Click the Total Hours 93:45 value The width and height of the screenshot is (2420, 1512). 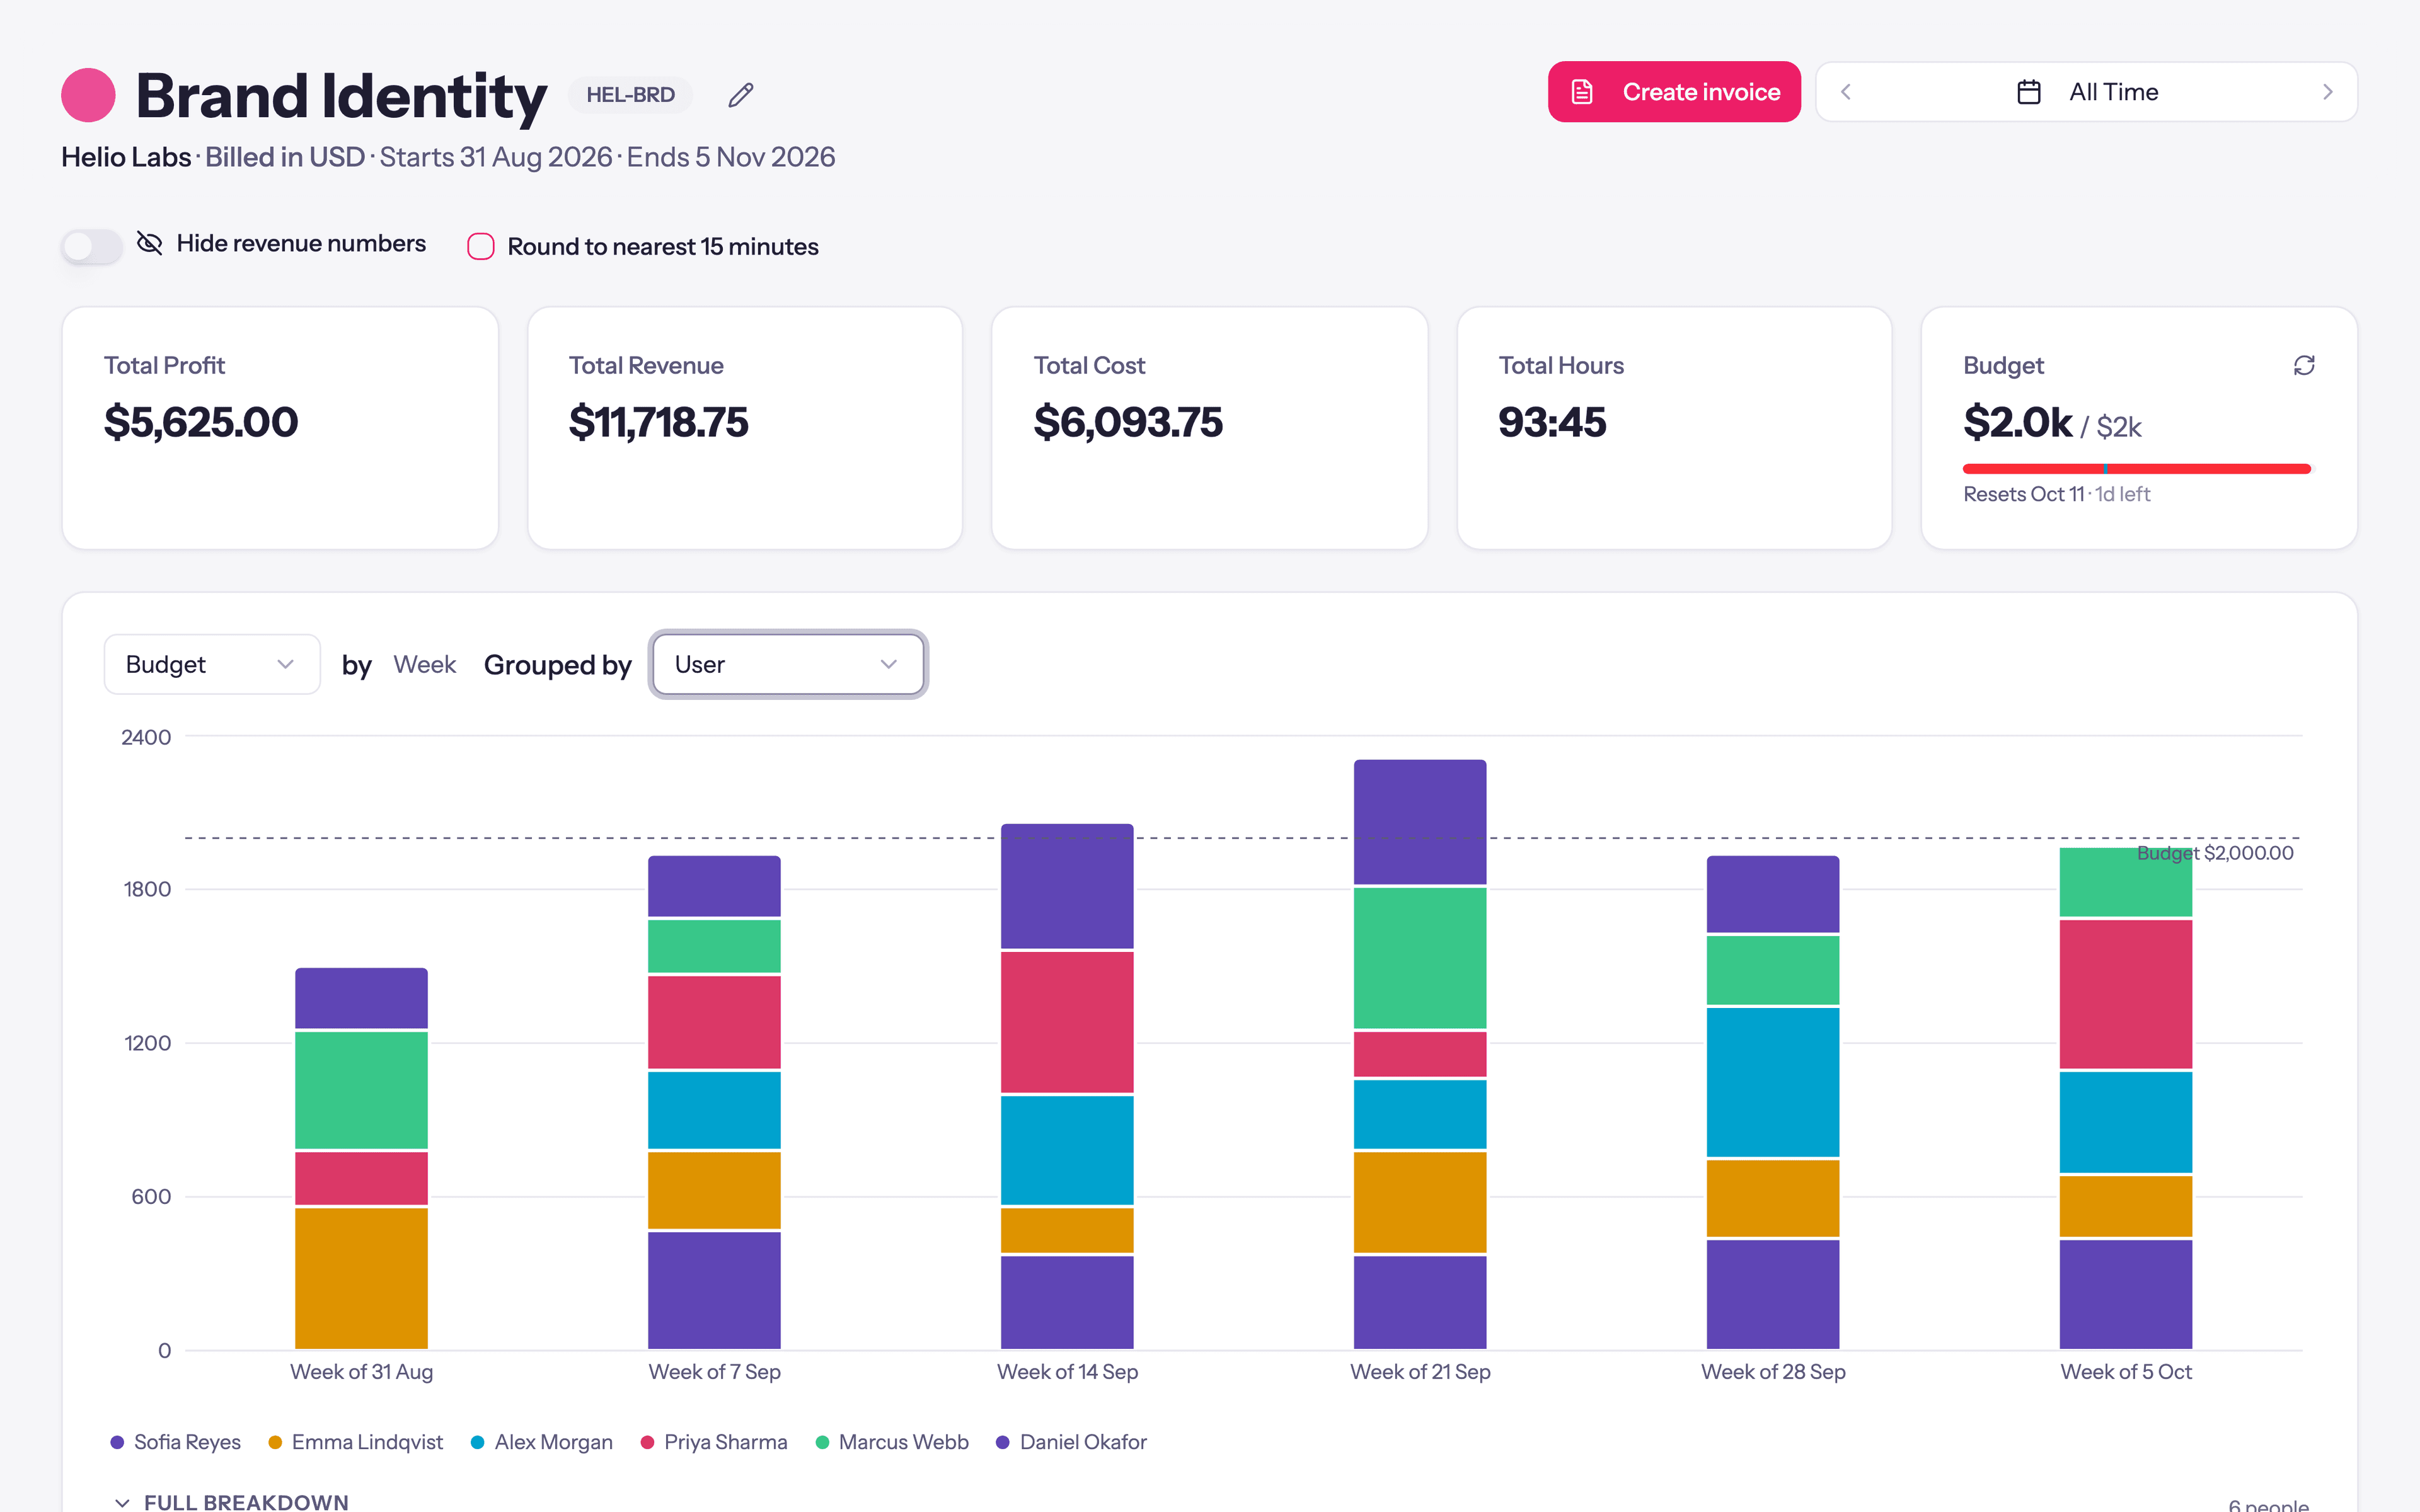click(x=1552, y=422)
